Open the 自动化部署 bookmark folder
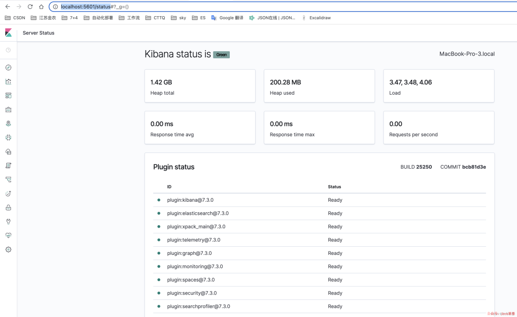Viewport: 517px width, 317px height. pos(98,18)
